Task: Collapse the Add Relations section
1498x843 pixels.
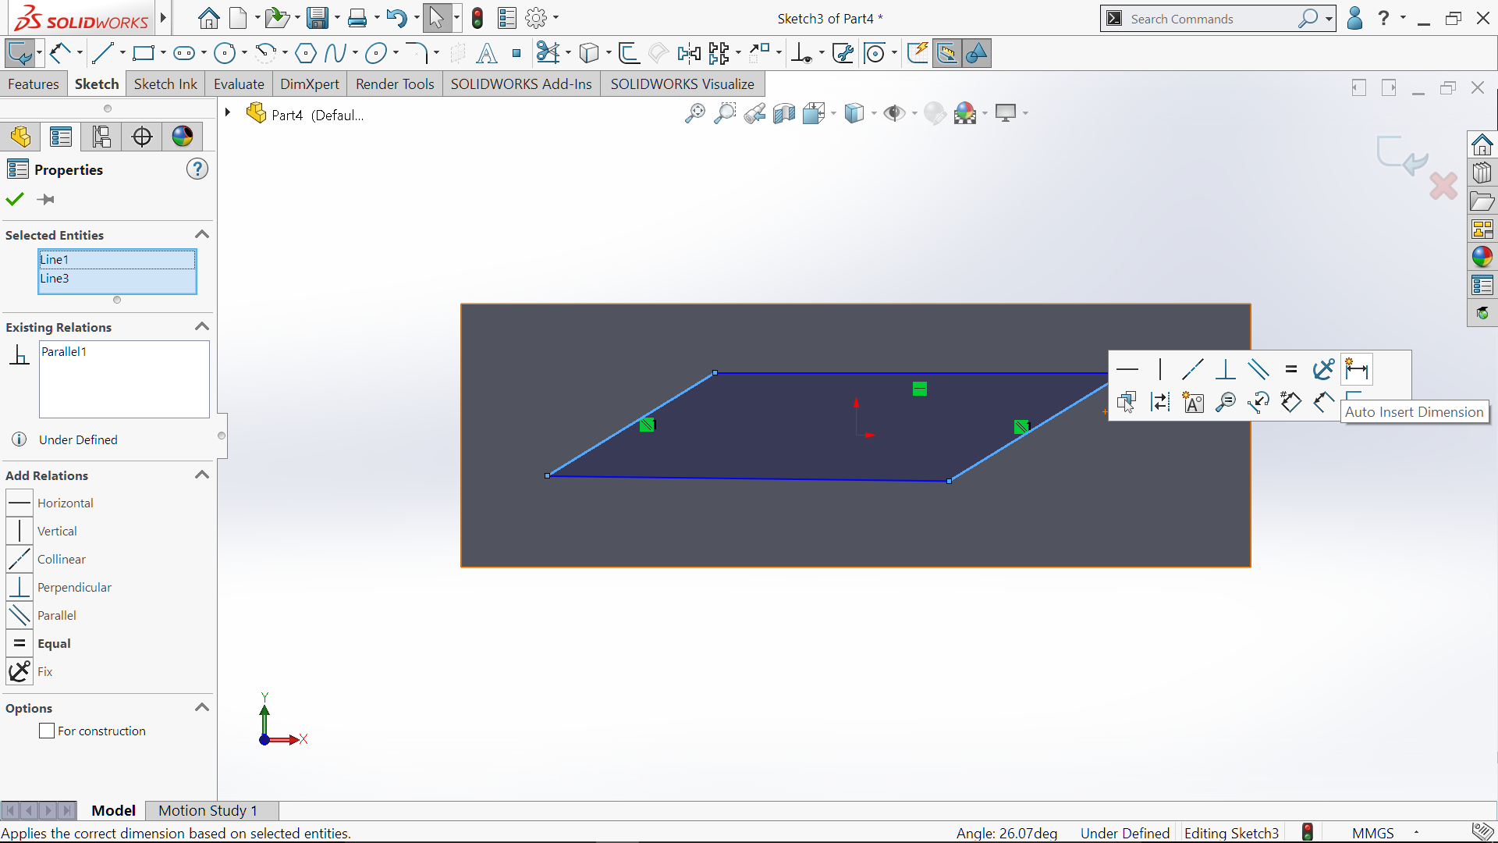Action: point(202,475)
